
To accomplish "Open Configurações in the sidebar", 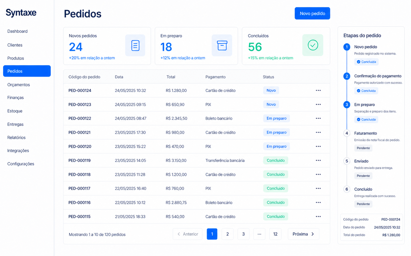I will [21, 164].
